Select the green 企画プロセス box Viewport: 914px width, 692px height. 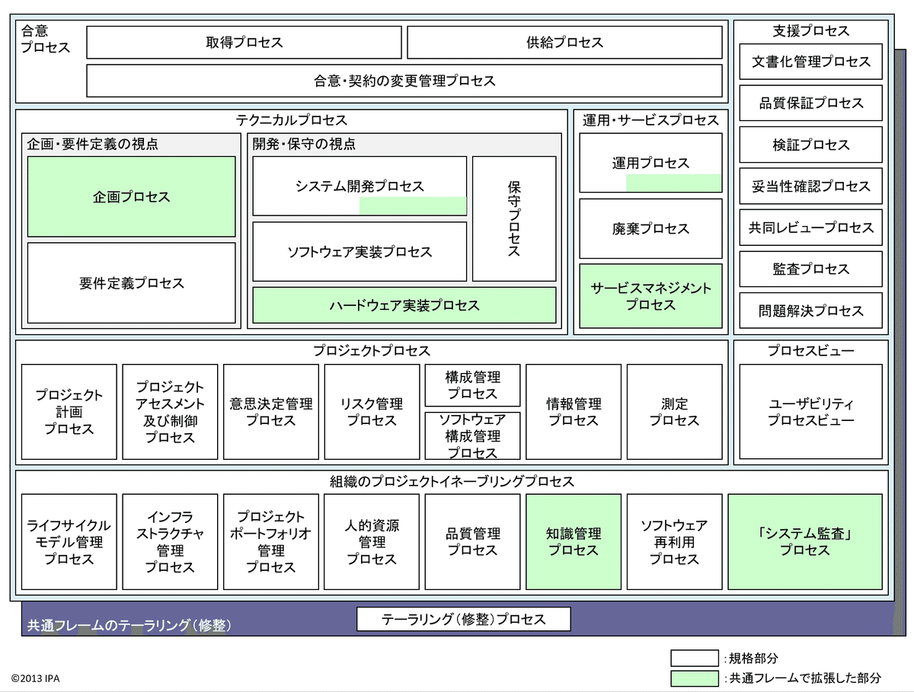(132, 197)
